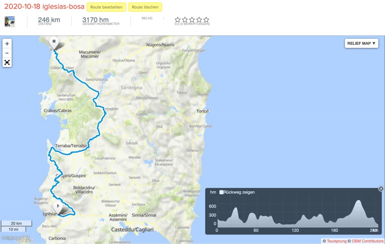Open the user avatar thumbnail

click(x=10, y=21)
